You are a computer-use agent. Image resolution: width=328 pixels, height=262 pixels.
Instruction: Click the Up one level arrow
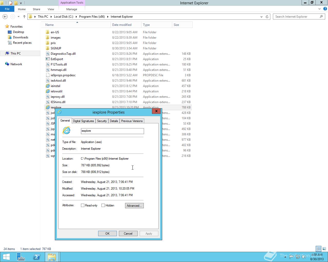[24, 17]
